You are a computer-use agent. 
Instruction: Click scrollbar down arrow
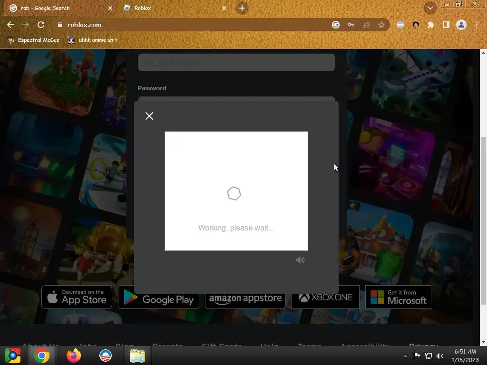point(483,342)
